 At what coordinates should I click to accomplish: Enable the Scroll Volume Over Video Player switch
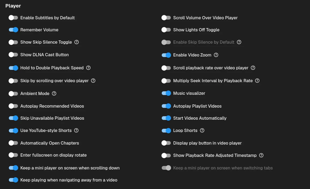tap(166, 18)
